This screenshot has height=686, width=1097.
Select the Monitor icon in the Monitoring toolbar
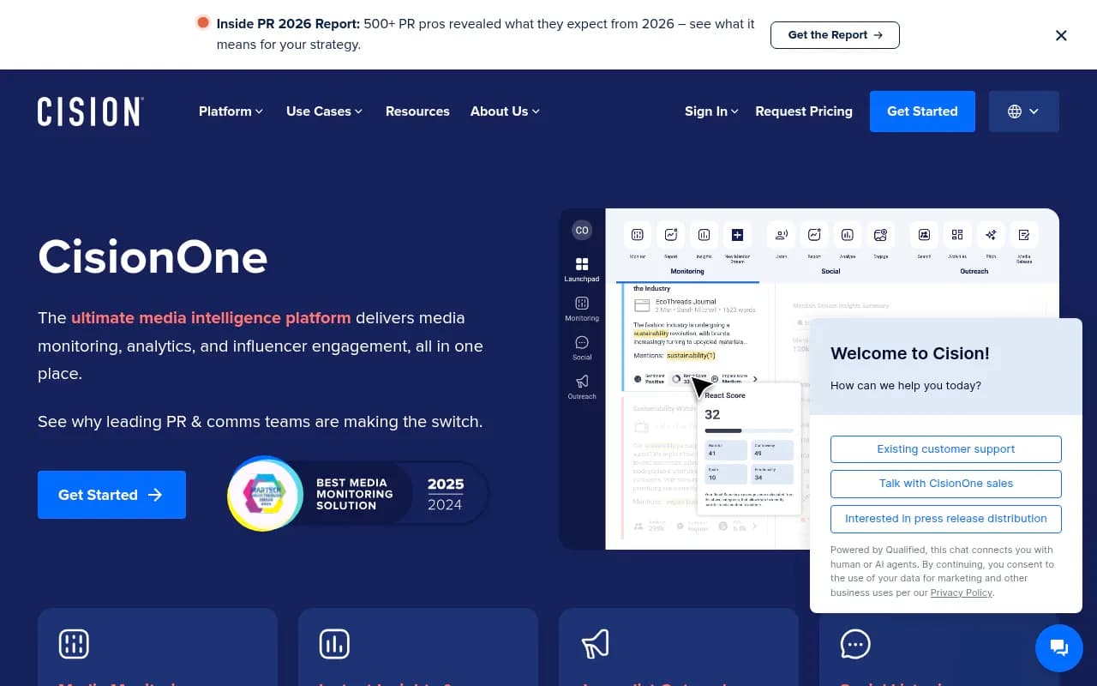coord(637,235)
